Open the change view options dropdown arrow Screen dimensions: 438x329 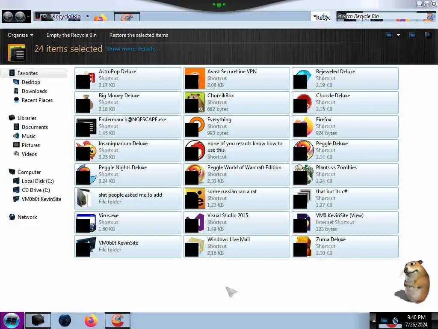(x=398, y=35)
